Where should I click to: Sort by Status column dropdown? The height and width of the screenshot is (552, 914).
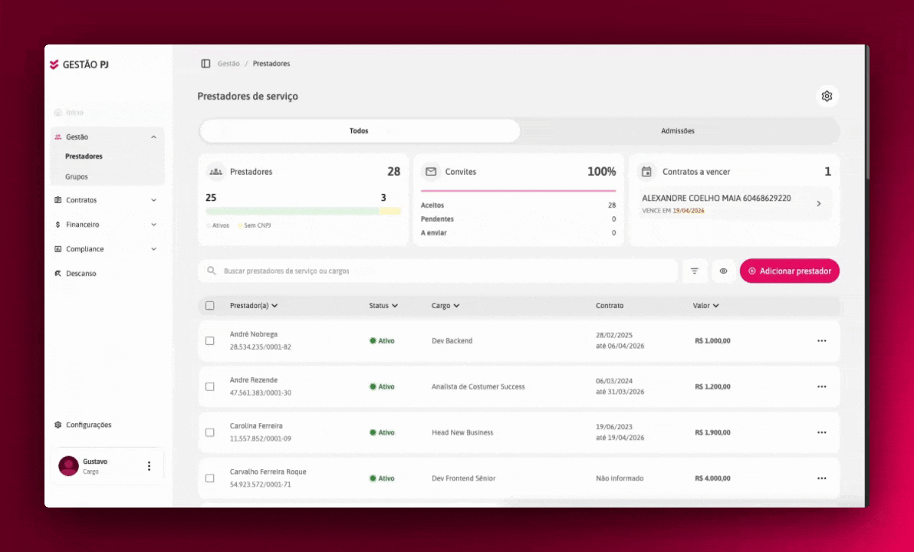click(383, 305)
